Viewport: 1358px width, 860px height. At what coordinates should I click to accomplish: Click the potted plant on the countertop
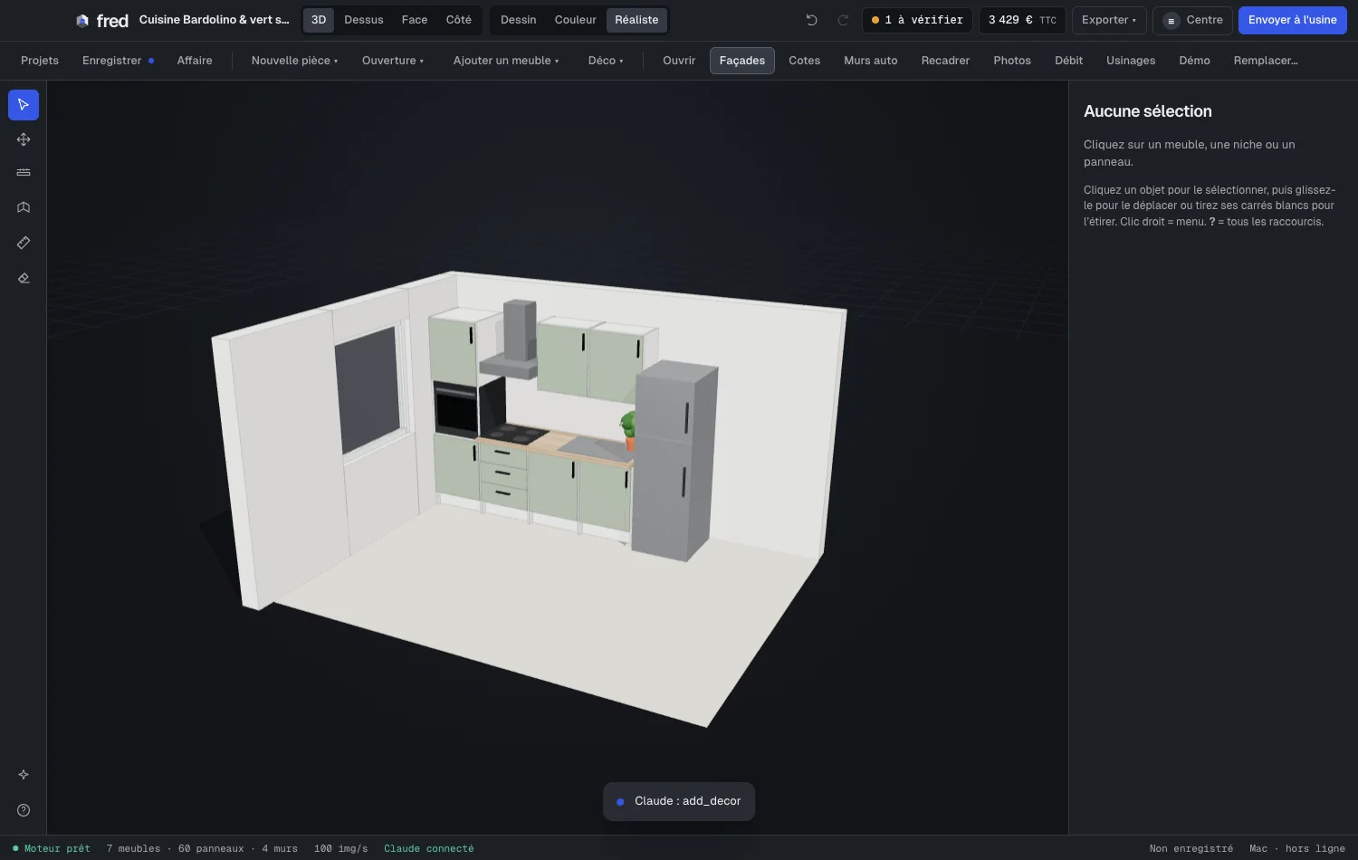click(x=628, y=430)
